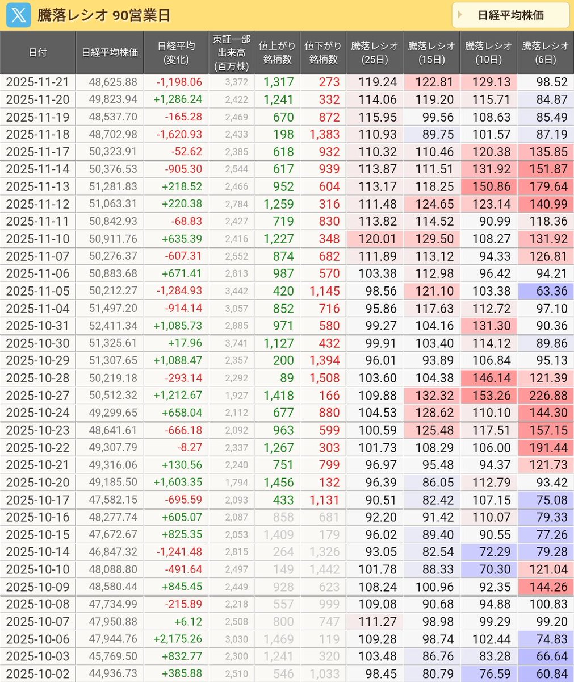The height and width of the screenshot is (682, 574).
Task: Click the 日経平均株価 column header
Action: (x=110, y=52)
